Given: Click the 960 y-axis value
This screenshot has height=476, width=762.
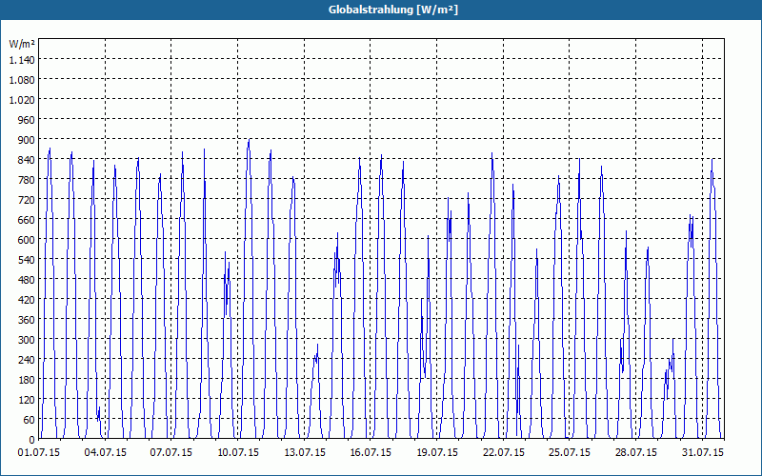Looking at the screenshot, I should pyautogui.click(x=27, y=120).
